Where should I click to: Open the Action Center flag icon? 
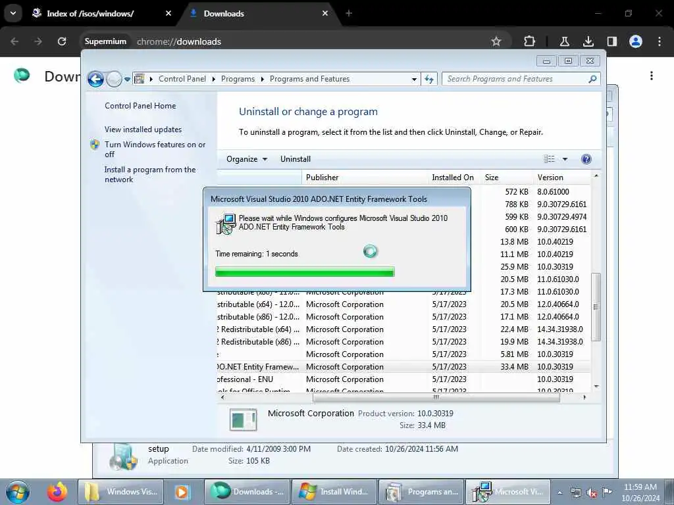coord(607,492)
